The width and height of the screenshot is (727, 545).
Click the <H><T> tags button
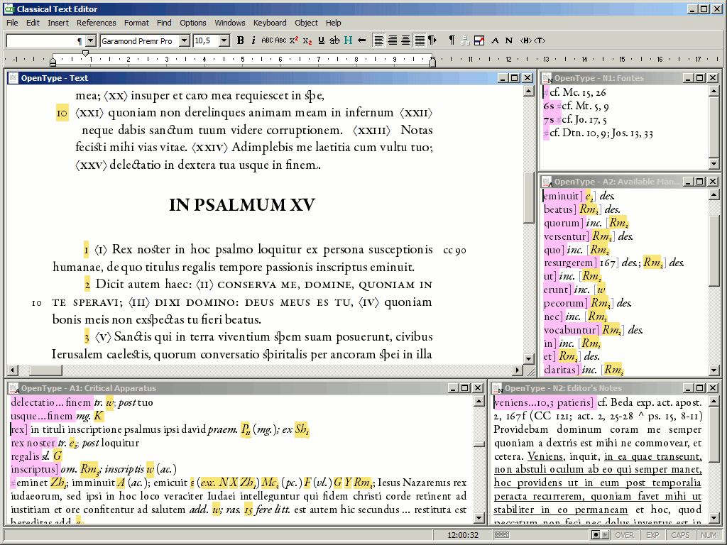tap(532, 40)
